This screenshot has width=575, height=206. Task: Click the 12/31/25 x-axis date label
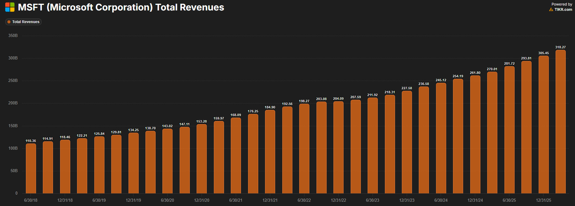tap(543, 201)
